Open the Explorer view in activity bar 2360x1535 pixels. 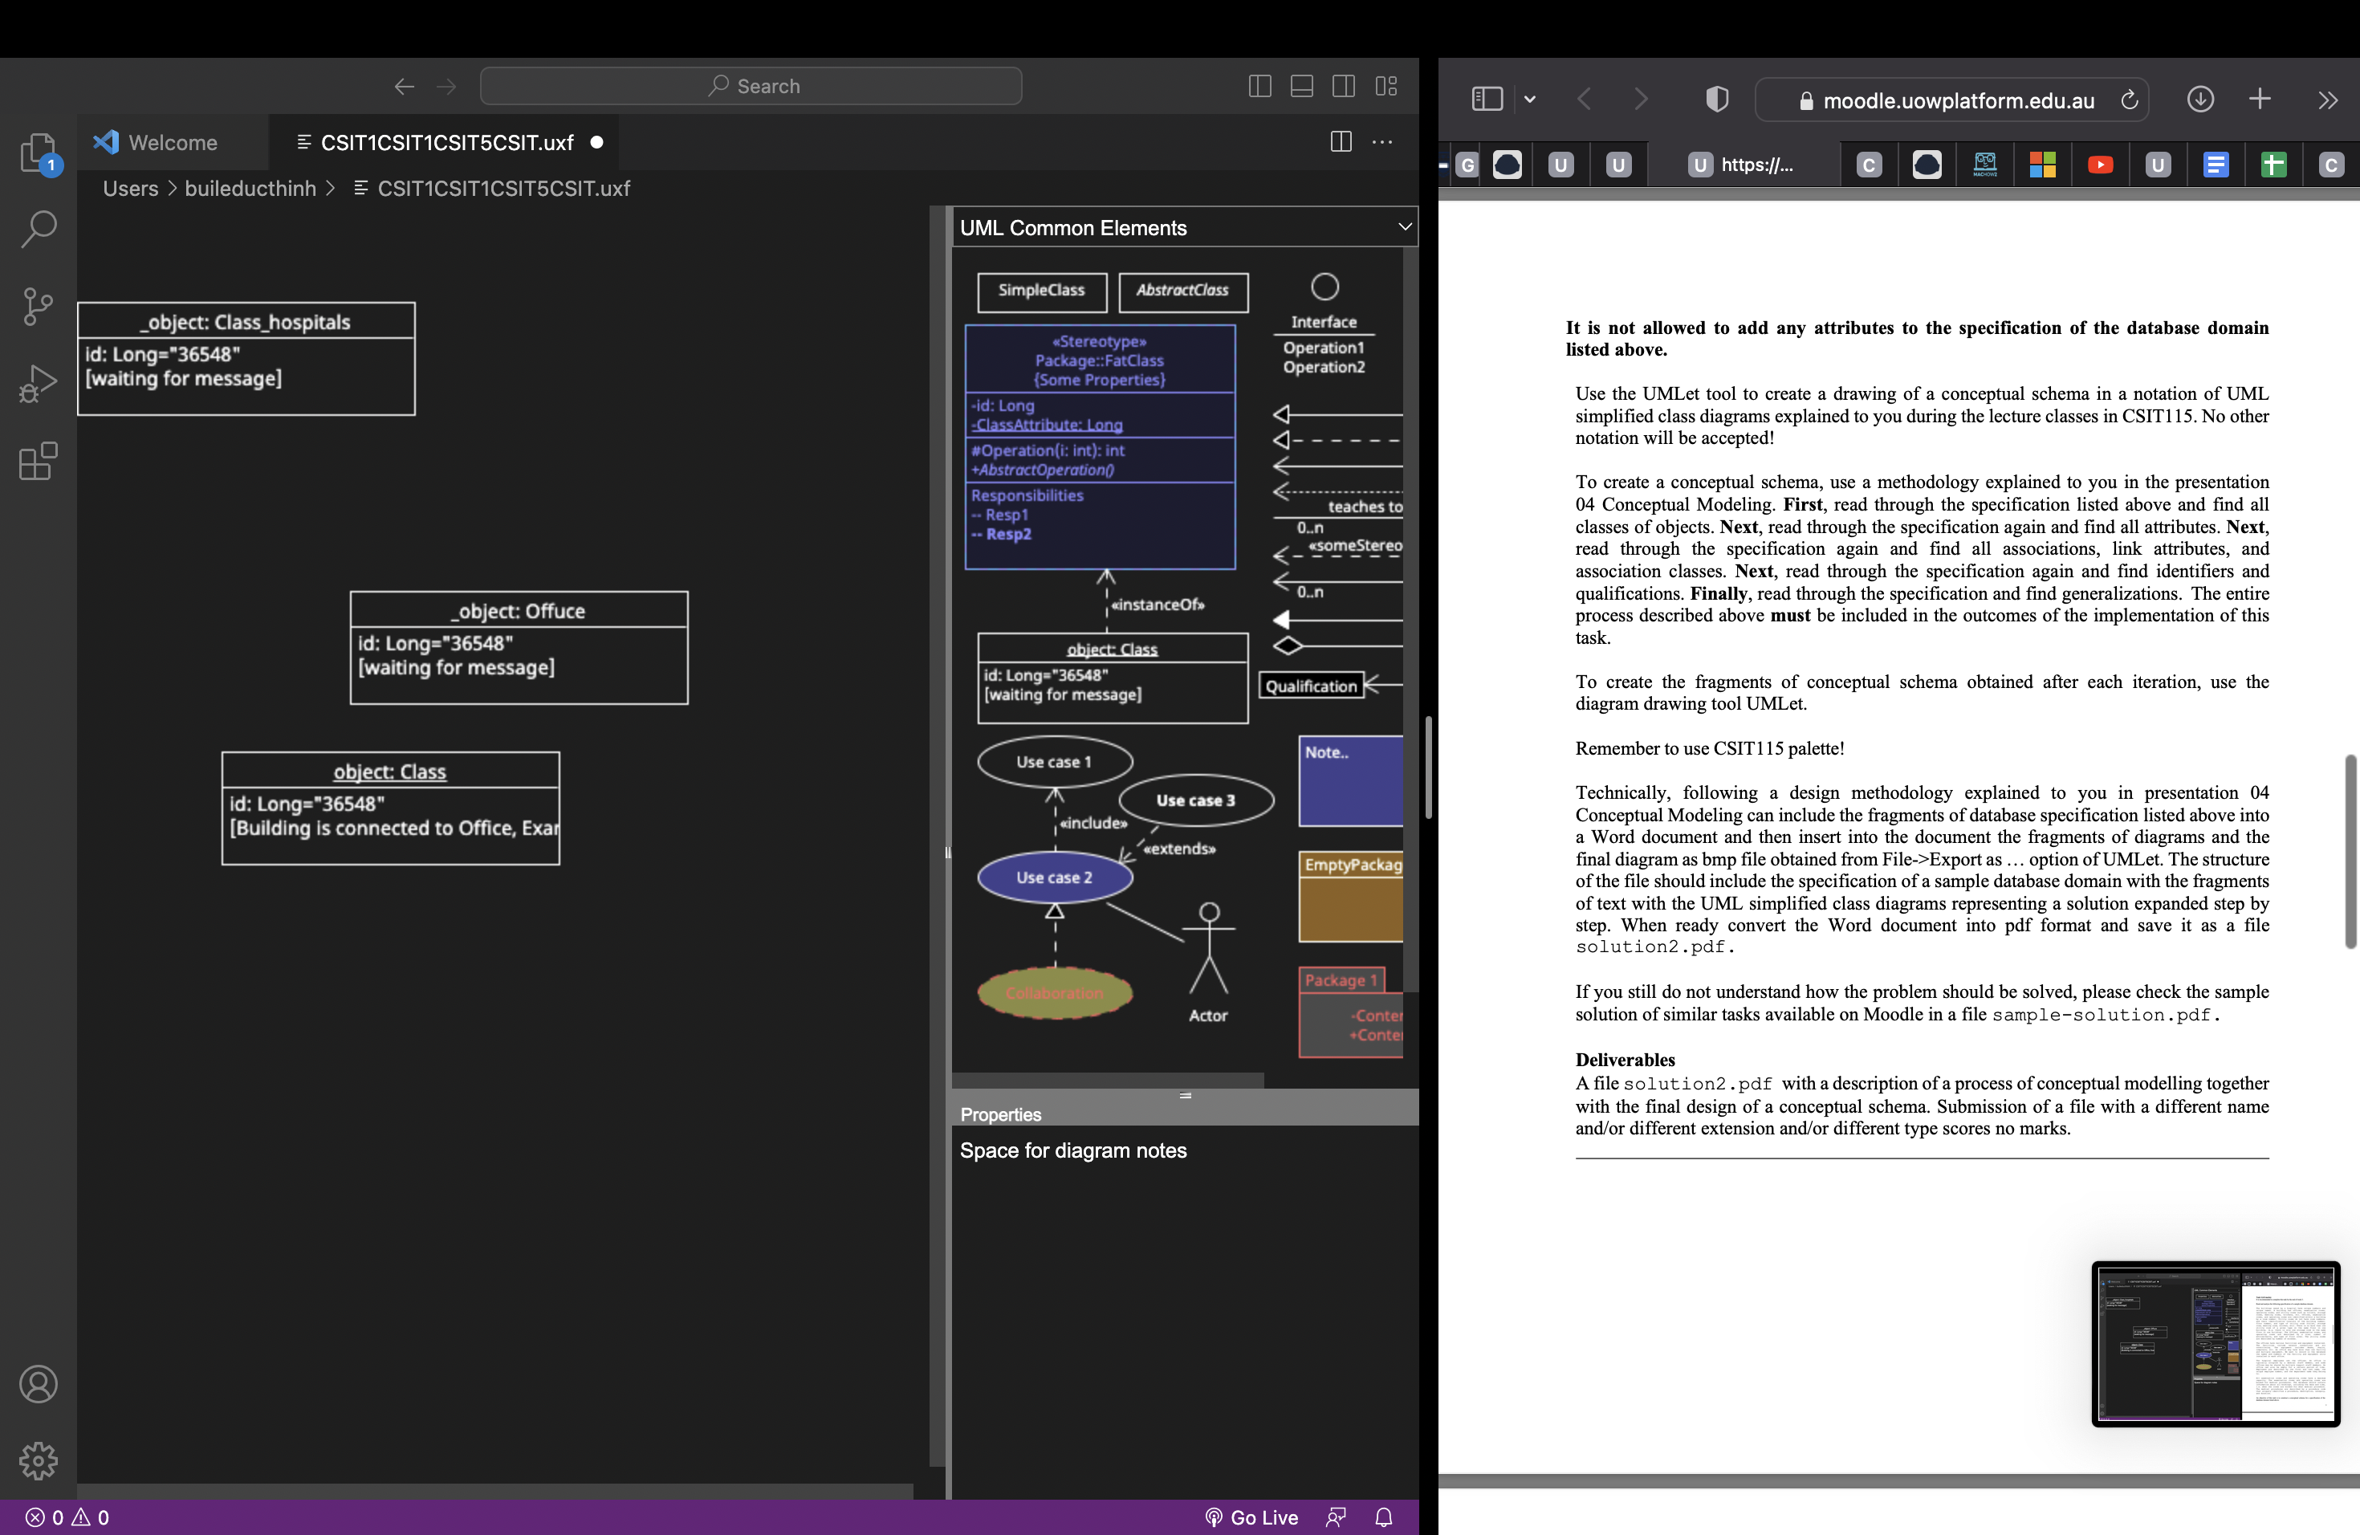point(38,152)
